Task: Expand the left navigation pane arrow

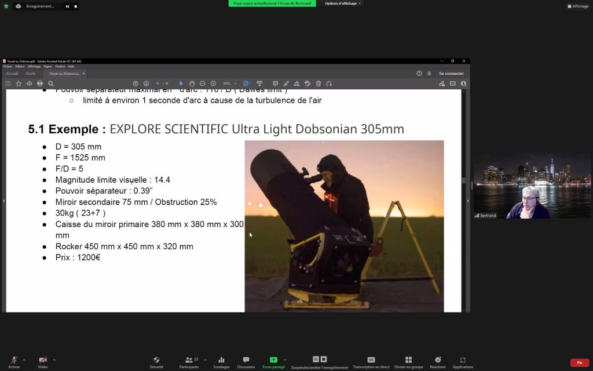Action: pos(4,201)
